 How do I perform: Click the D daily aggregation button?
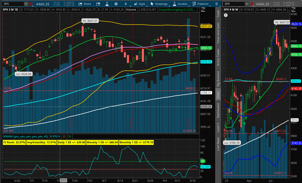pyautogui.click(x=126, y=4)
